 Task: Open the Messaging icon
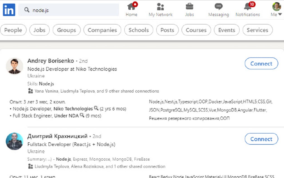219,7
